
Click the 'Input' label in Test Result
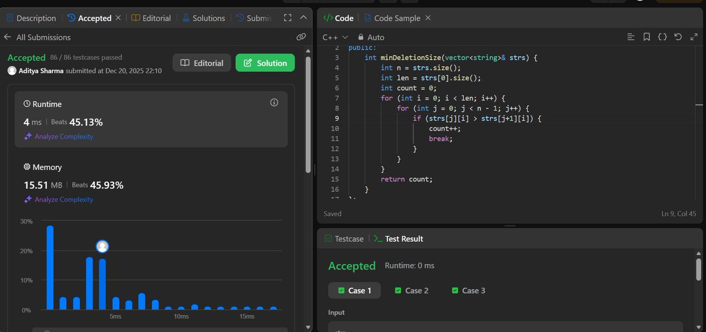click(x=336, y=313)
